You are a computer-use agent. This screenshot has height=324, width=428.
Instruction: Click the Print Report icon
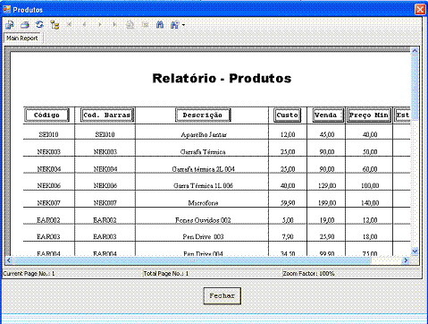pyautogui.click(x=25, y=25)
